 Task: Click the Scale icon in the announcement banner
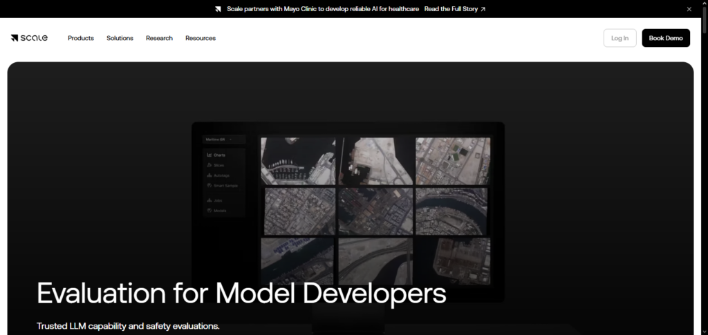point(218,9)
